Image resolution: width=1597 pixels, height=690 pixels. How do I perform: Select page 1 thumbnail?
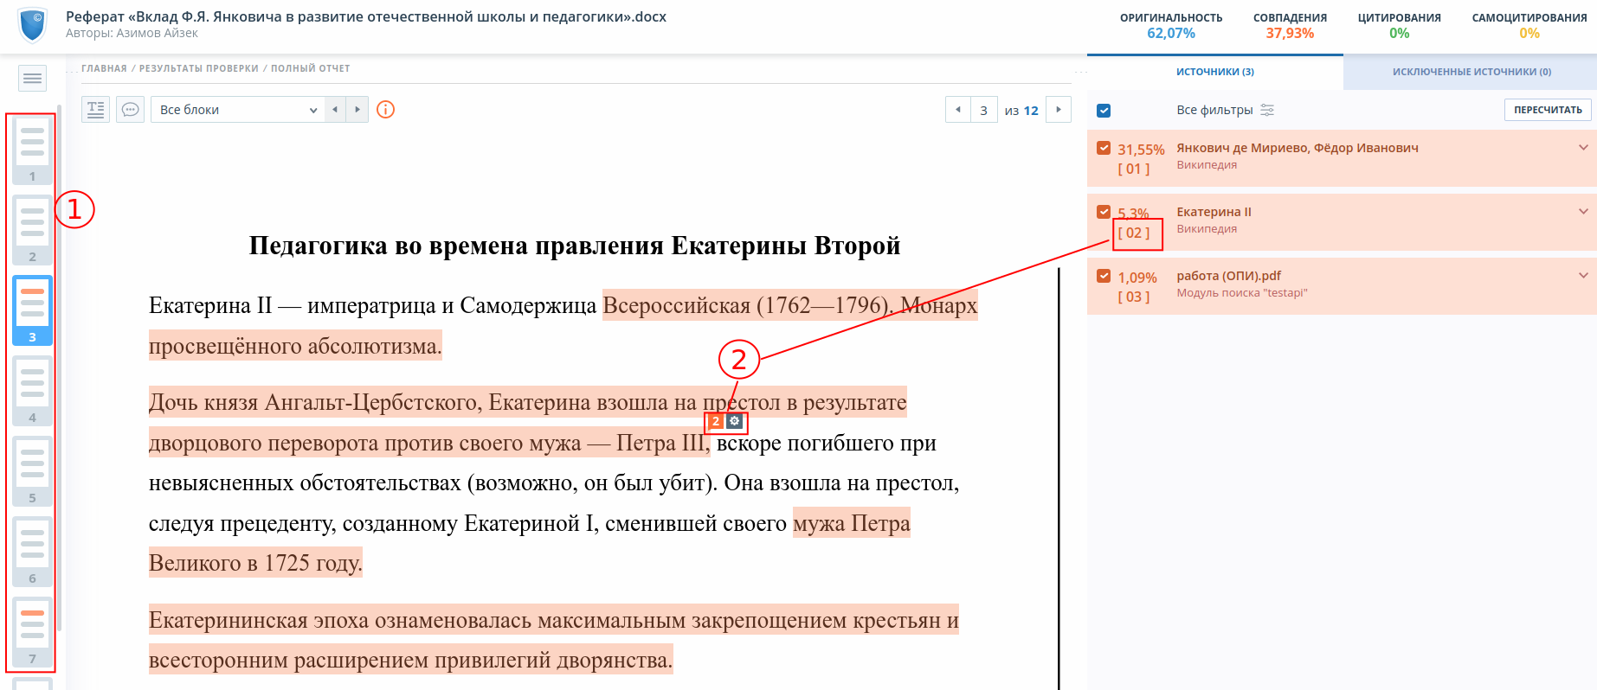click(32, 150)
